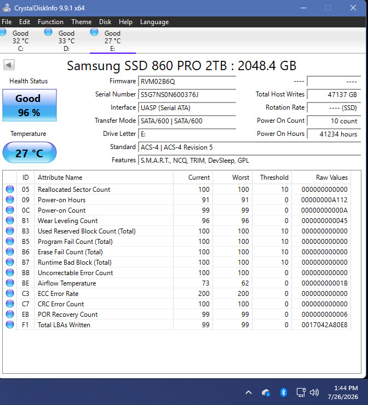Open the Help menu

(x=125, y=22)
